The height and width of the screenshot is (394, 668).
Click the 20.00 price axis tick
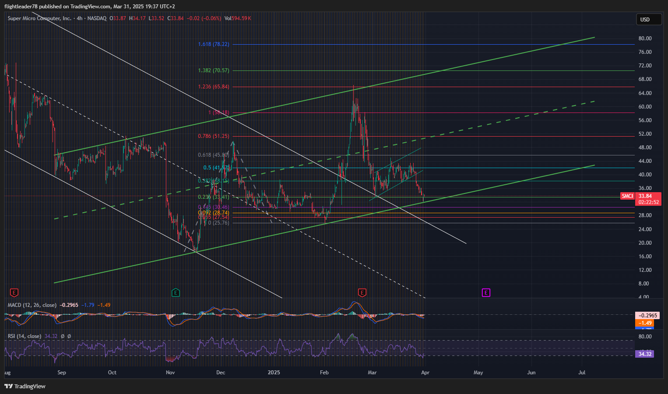point(645,243)
